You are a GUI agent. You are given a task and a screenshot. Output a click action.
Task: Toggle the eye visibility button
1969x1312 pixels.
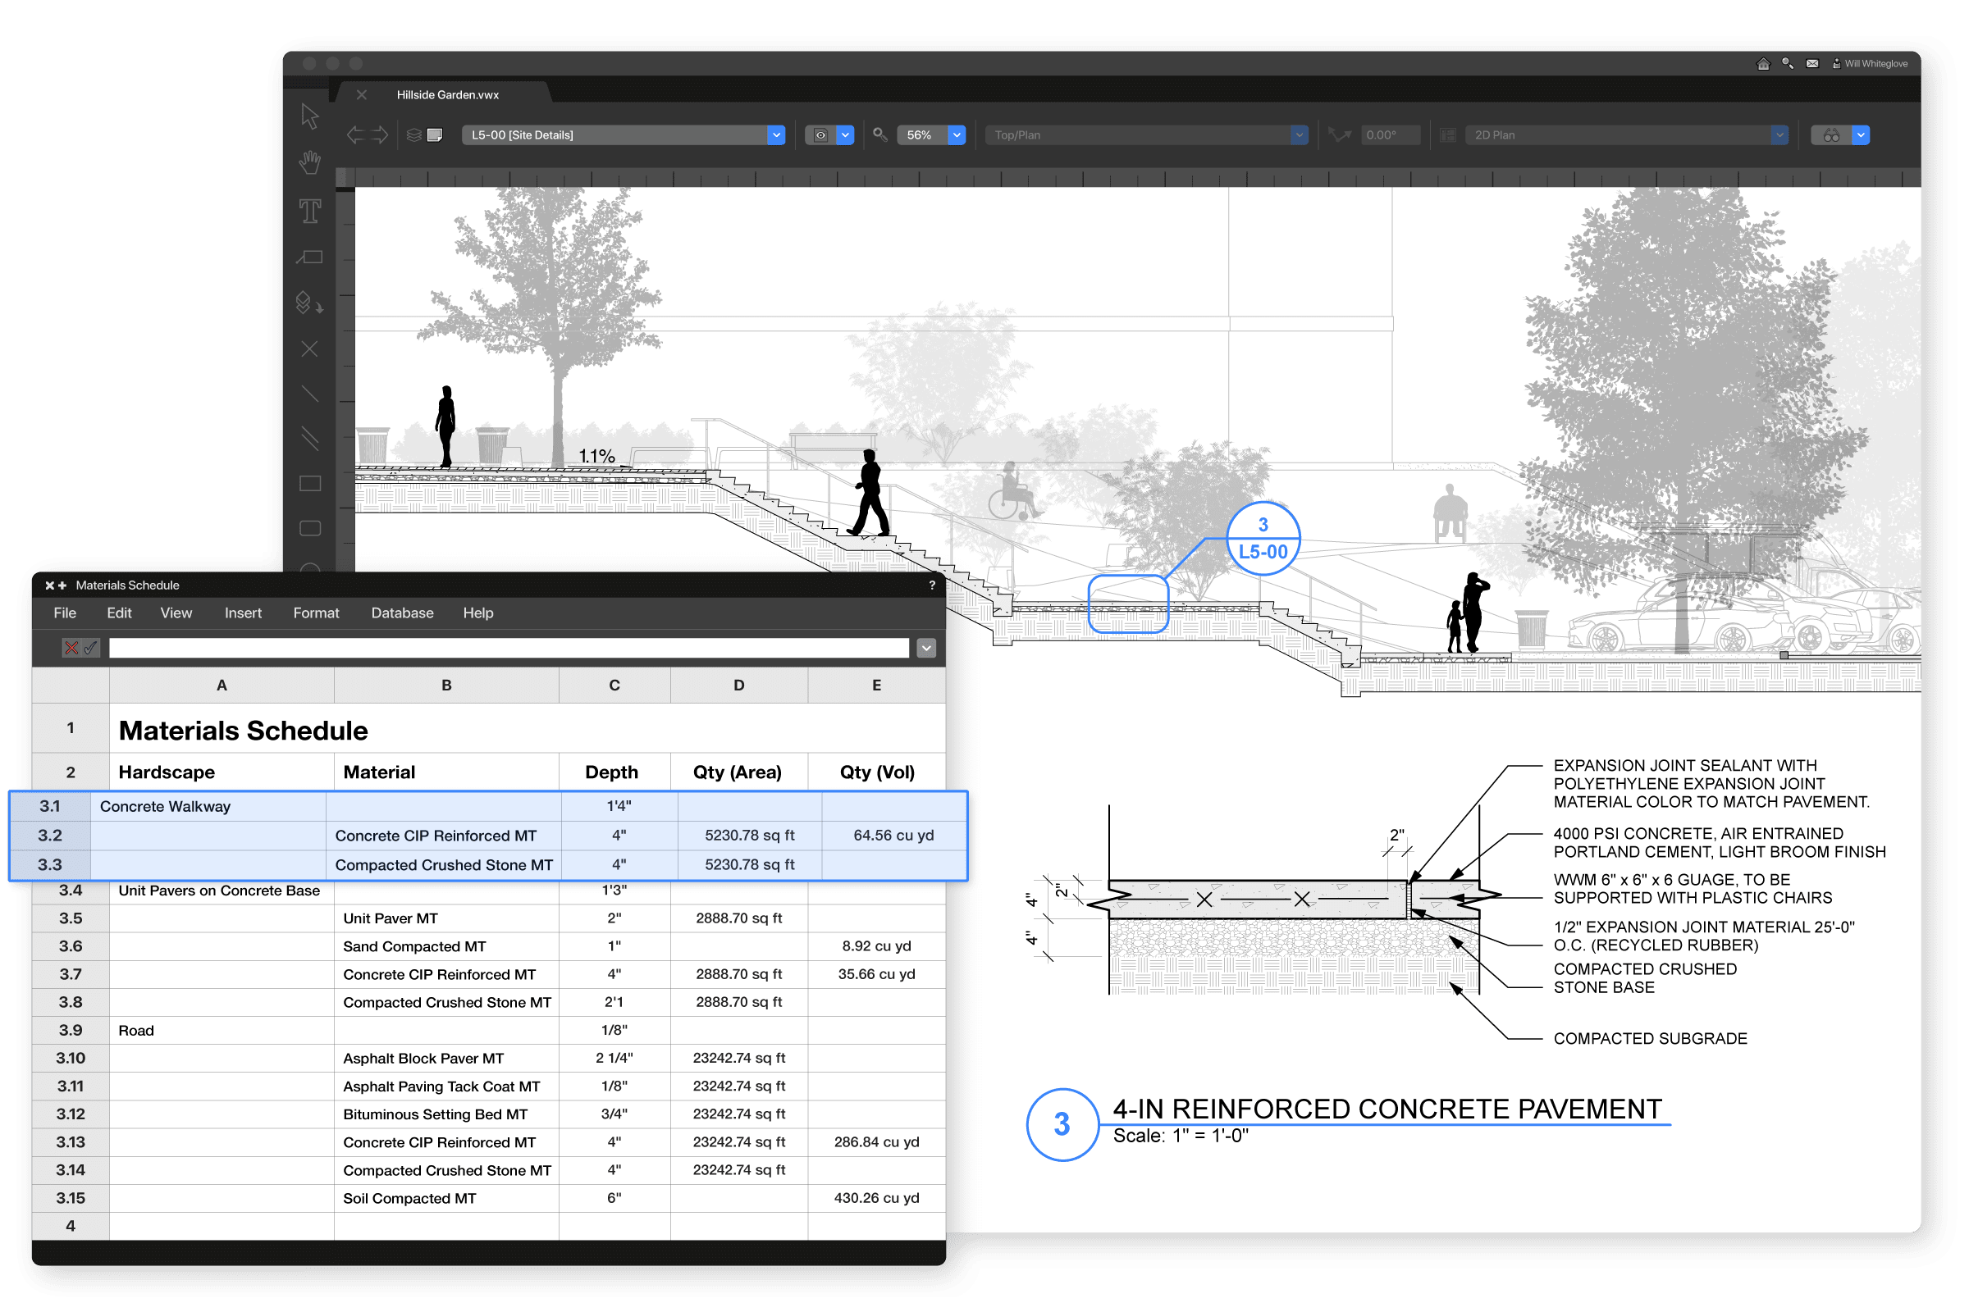tap(820, 134)
